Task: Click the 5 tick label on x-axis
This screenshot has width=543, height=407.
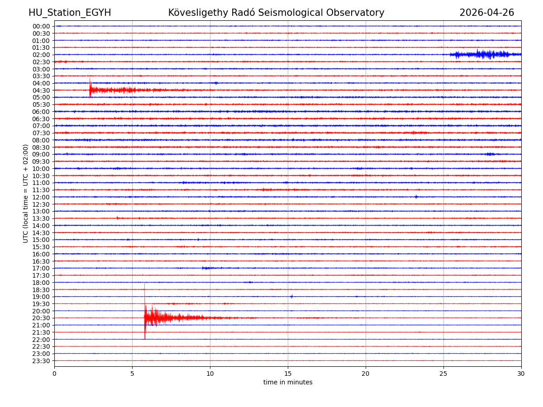Action: [x=132, y=374]
